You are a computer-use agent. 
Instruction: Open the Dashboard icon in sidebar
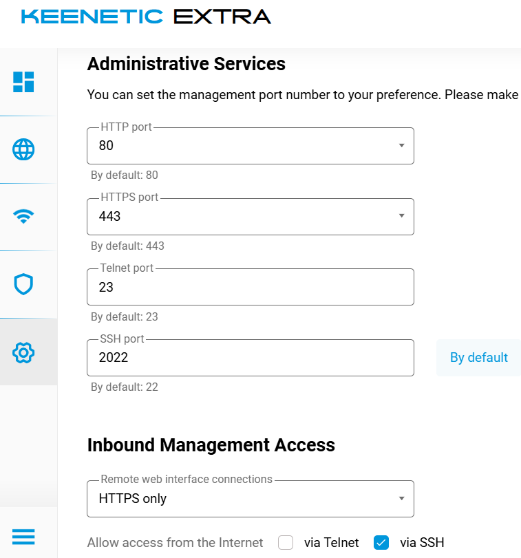coord(23,82)
